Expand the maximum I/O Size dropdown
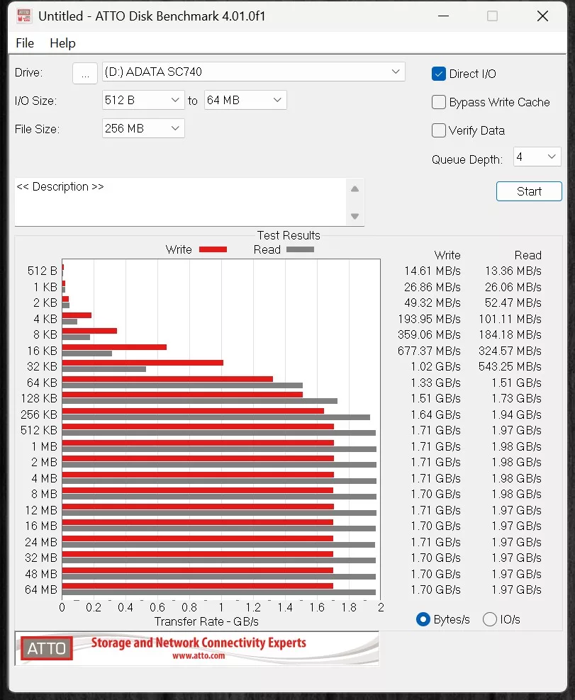Viewport: 575px width, 700px height. point(245,101)
